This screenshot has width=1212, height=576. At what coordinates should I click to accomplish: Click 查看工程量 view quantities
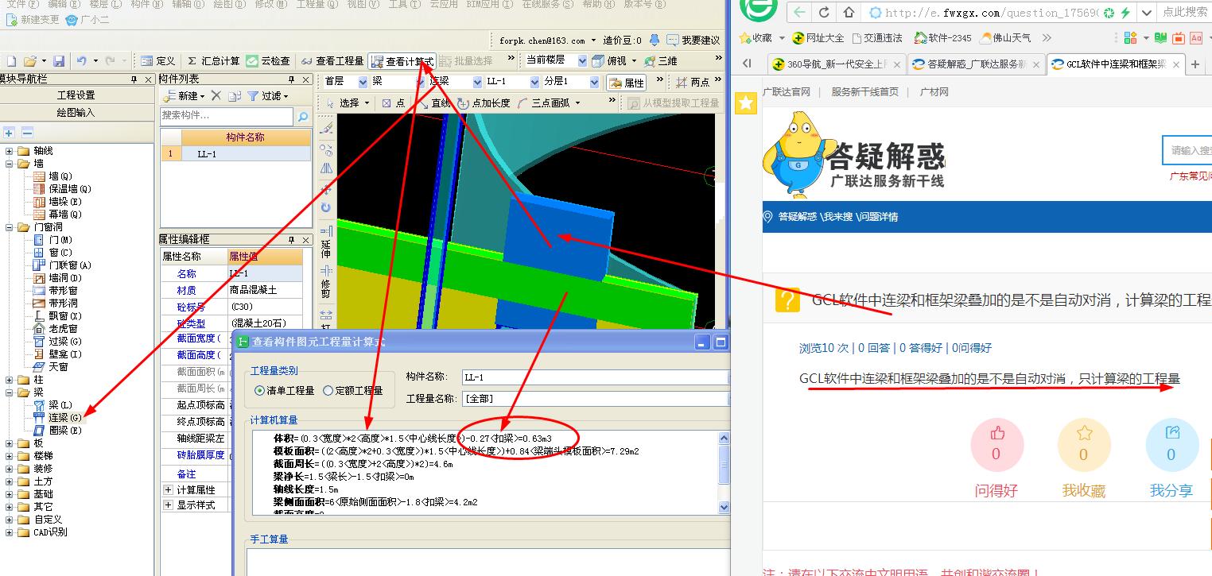coord(332,61)
